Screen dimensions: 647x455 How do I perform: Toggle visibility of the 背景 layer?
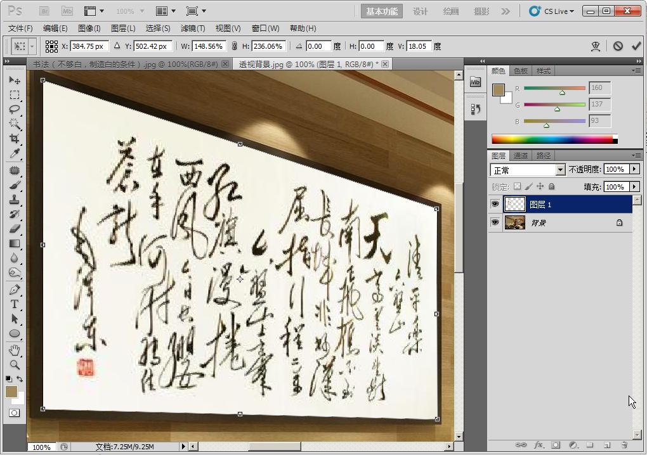495,222
